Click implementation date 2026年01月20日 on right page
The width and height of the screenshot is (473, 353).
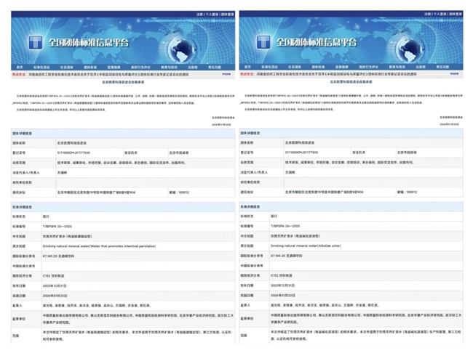click(x=283, y=296)
